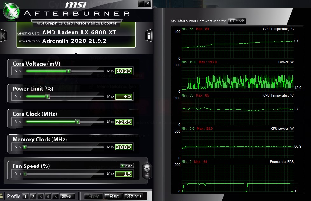
Task: Click the Power Limit (%) label
Action: click(33, 89)
